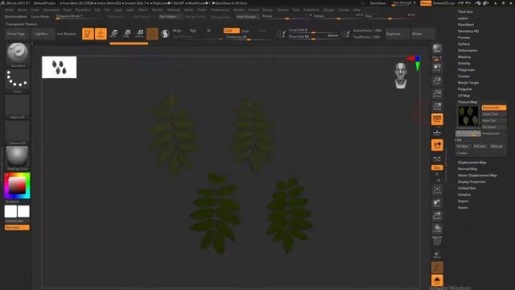Toggle the Gizmo 3D icon
515x290 pixels.
(x=152, y=34)
